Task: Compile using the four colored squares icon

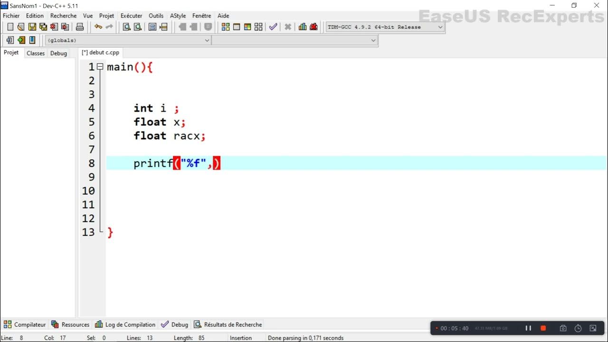Action: (x=226, y=27)
